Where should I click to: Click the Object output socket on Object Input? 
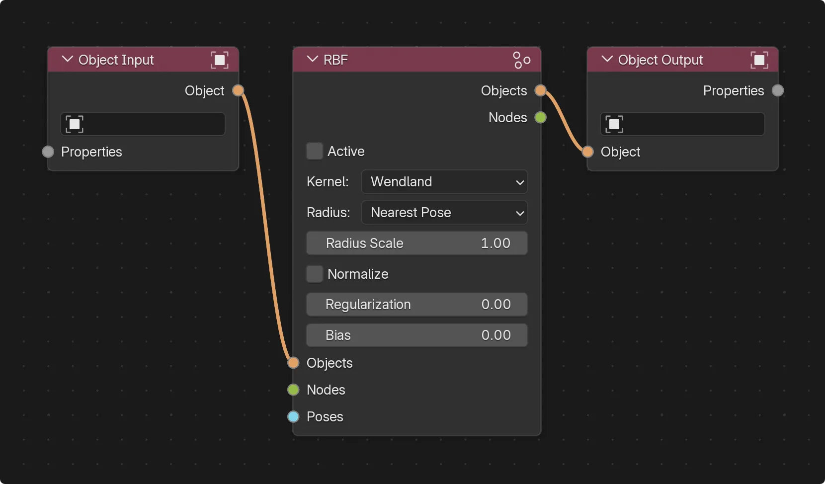[x=239, y=90]
